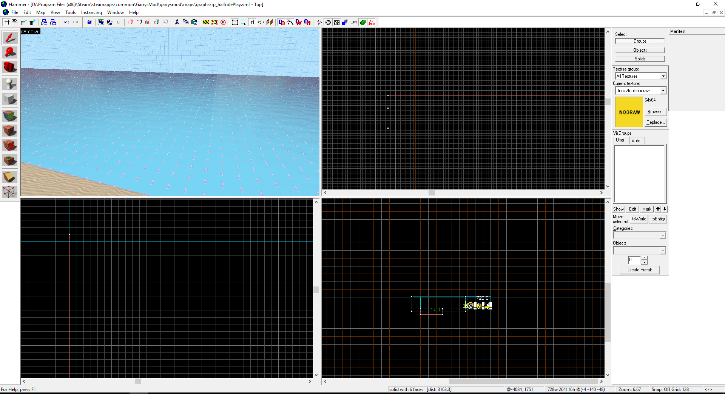Click the Group selection icon
725x394 pixels.
(x=101, y=22)
